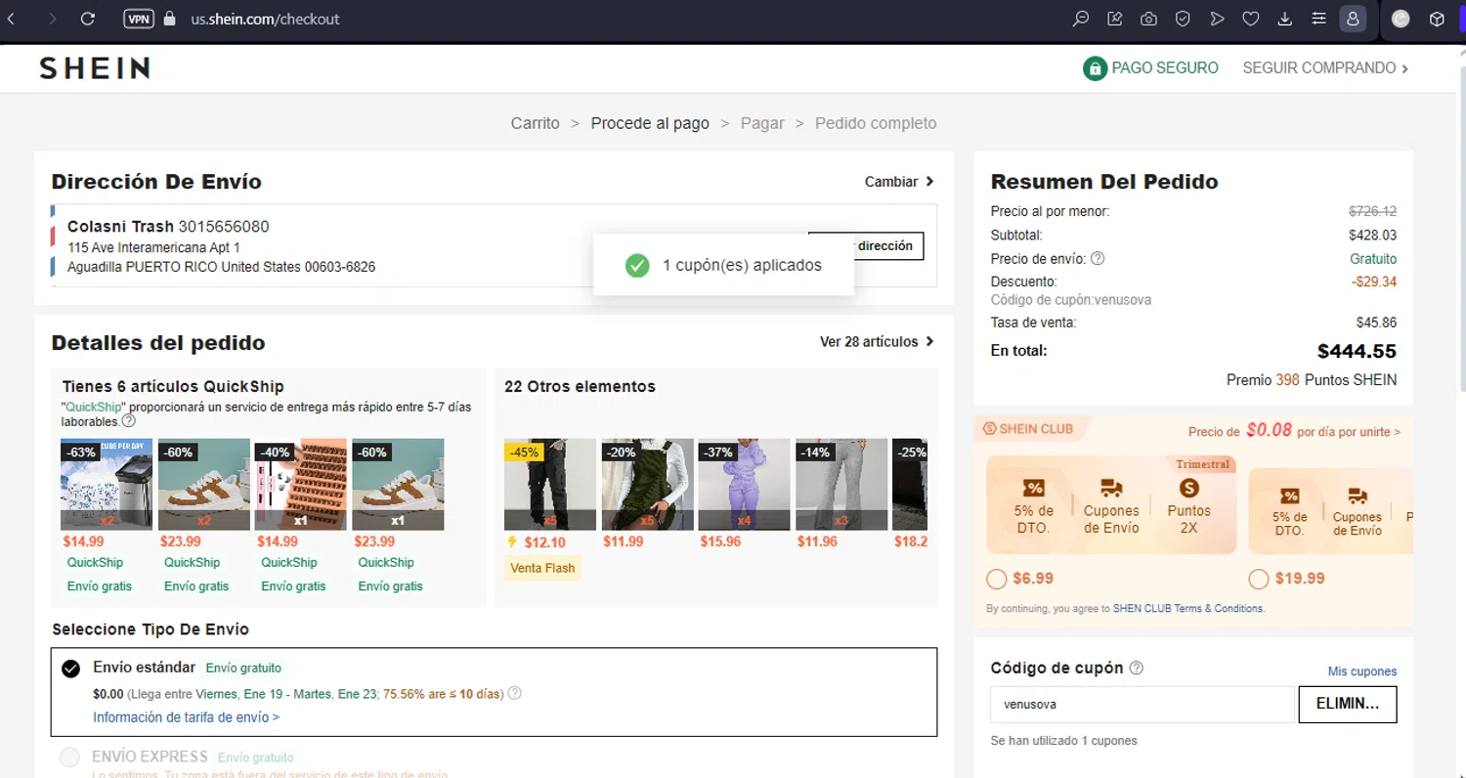Click the En total $444.55 amount

1357,351
